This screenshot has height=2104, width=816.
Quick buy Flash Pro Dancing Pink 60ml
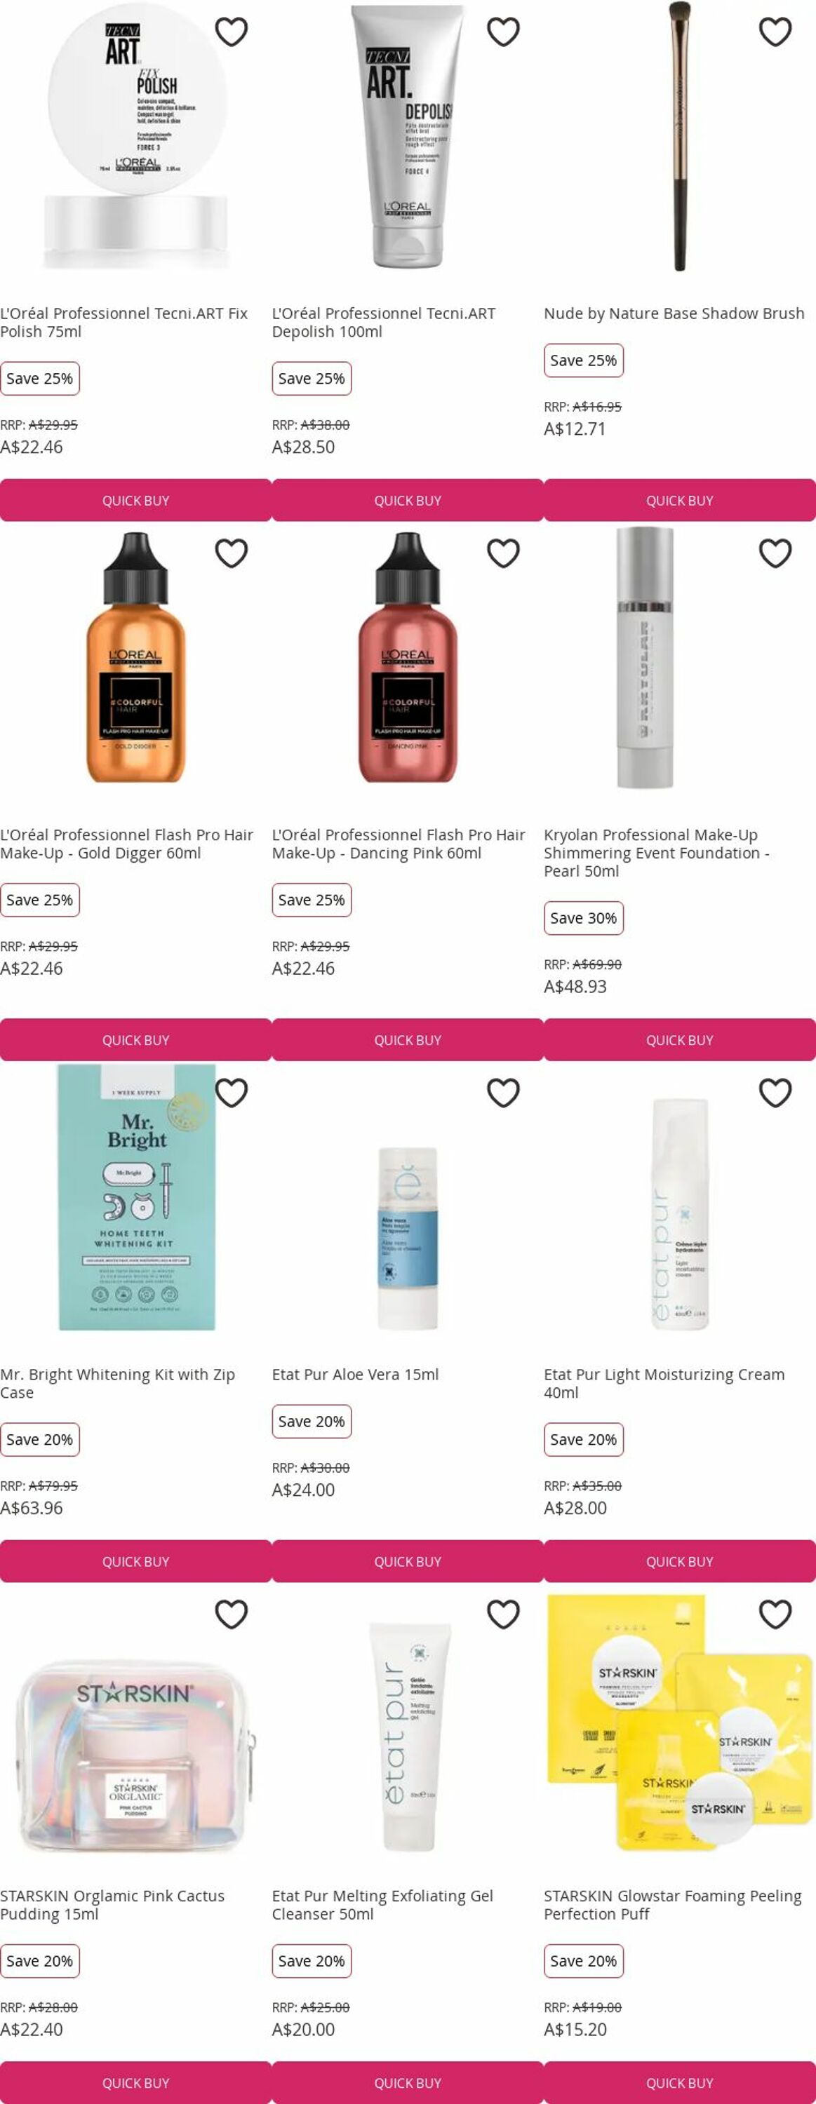[x=408, y=1040]
